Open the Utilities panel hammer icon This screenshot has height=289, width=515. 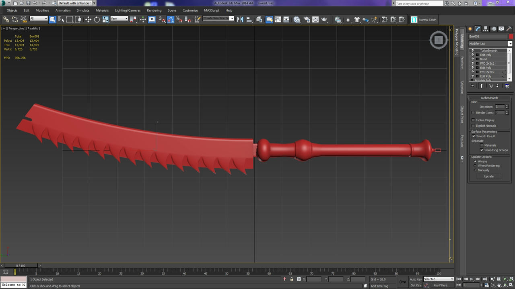tap(509, 29)
